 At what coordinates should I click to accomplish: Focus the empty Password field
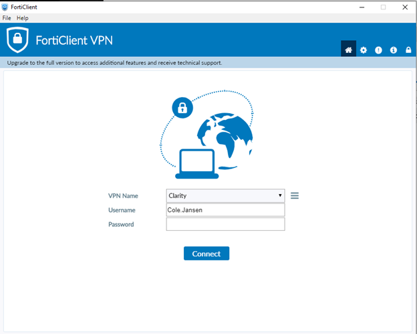point(225,224)
